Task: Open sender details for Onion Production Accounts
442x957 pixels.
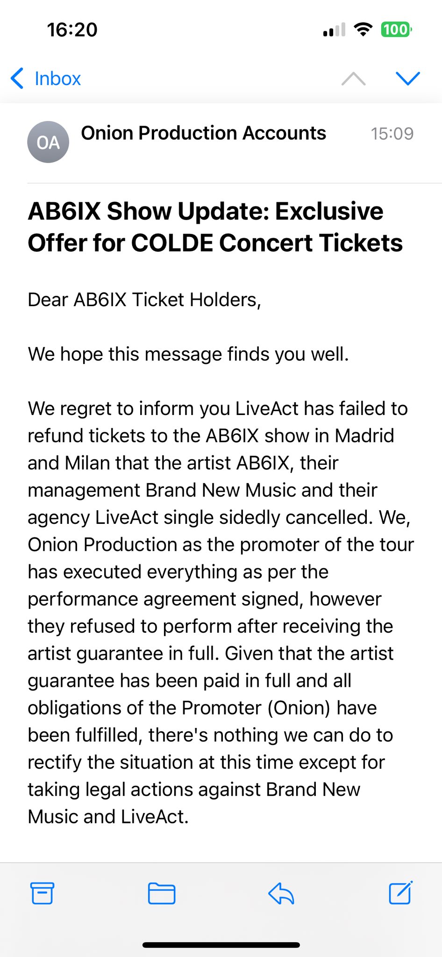Action: tap(203, 133)
